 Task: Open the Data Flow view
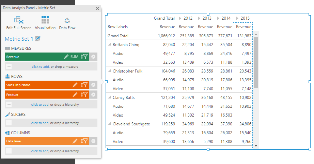click(67, 23)
